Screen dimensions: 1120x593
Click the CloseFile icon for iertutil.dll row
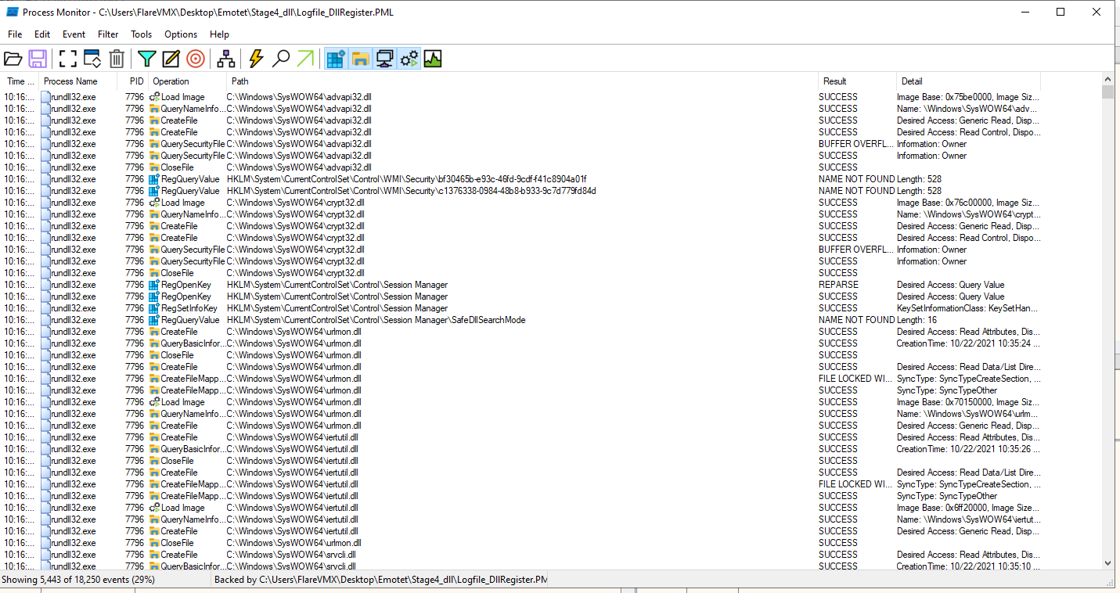pos(154,461)
